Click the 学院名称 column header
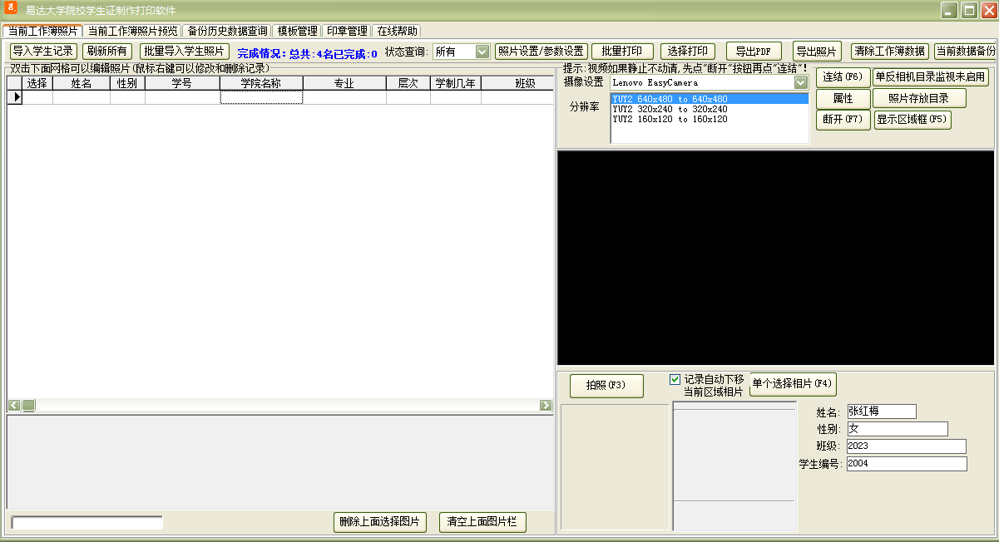999x542 pixels. pos(261,84)
